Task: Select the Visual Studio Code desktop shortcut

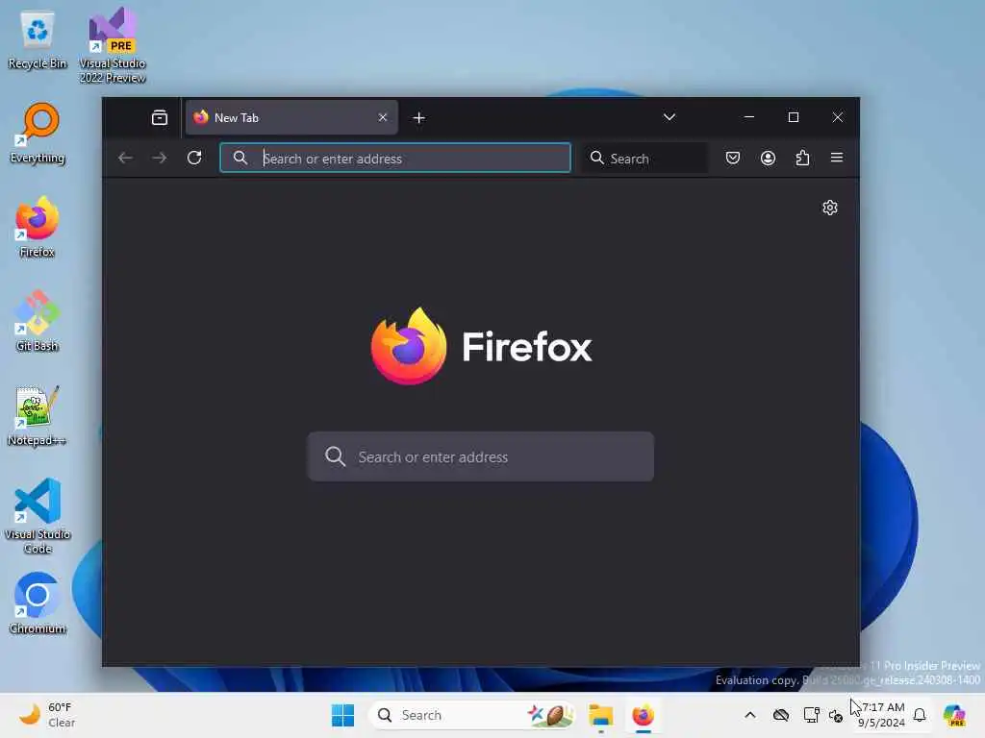Action: 38,516
